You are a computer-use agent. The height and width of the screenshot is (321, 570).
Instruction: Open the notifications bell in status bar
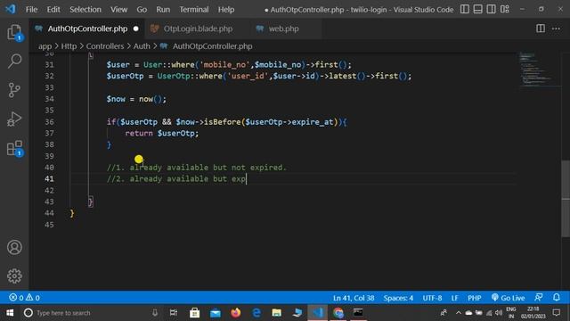tap(557, 297)
